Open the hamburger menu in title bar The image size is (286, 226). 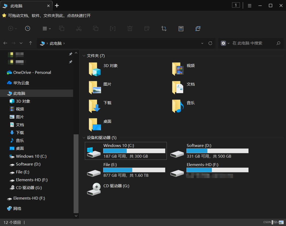click(x=250, y=6)
